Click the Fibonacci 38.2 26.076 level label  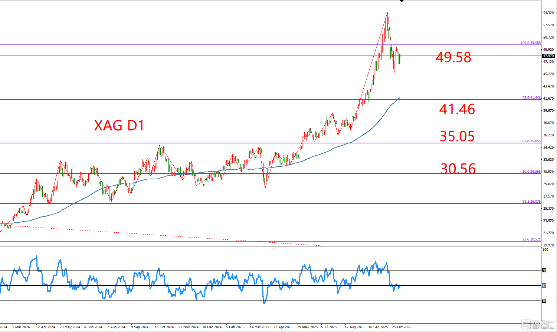tap(531, 202)
